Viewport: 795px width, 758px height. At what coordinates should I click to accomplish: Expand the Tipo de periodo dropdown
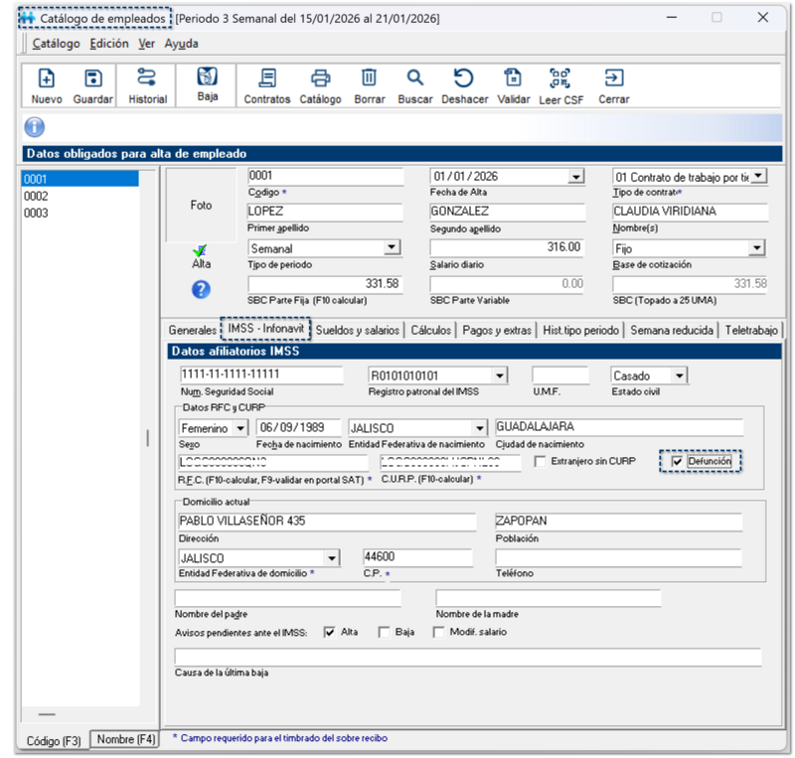coord(391,247)
